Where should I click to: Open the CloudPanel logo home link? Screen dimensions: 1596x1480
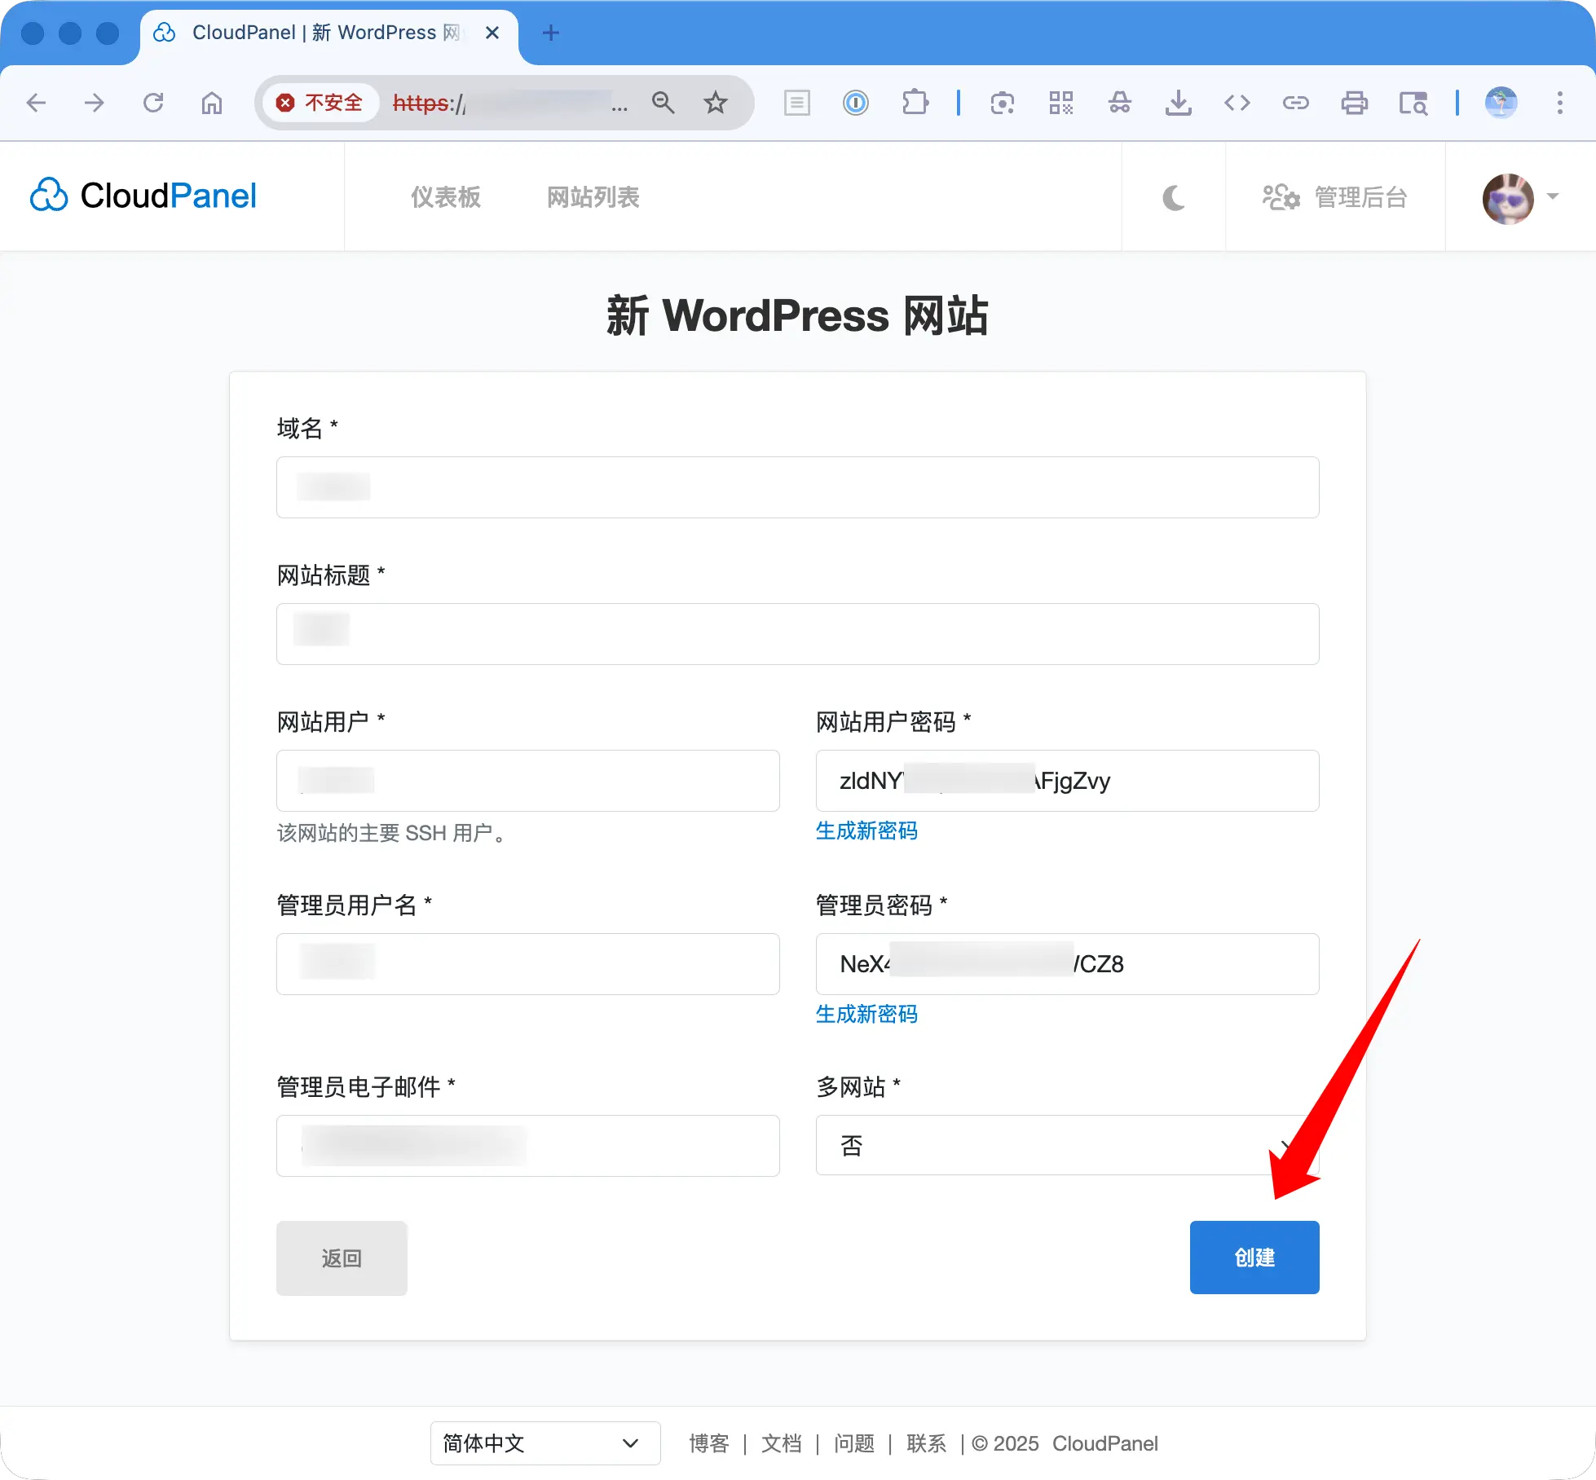pos(143,196)
